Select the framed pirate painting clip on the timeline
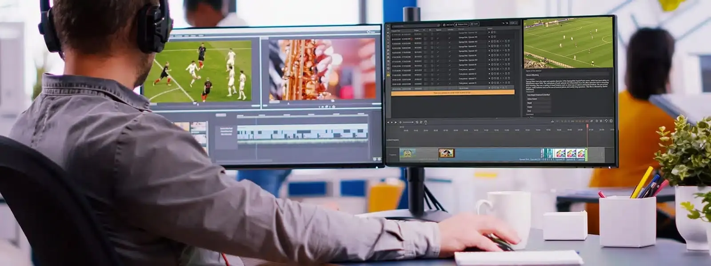The height and width of the screenshot is (266, 711). (x=446, y=153)
